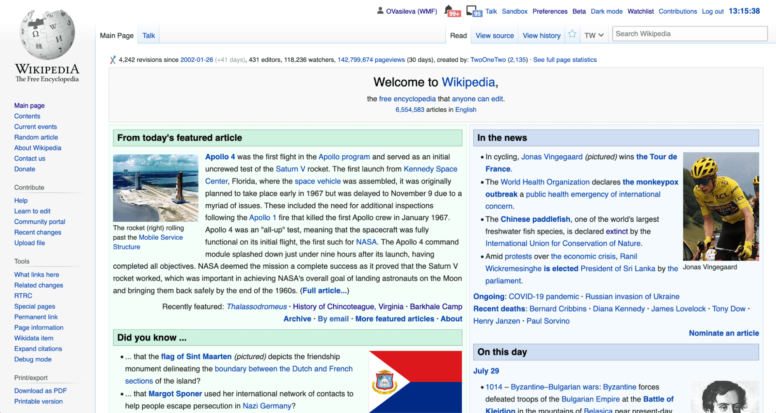Click the RTRC link in Tools
Screen dimensions: 776x413
click(23, 295)
